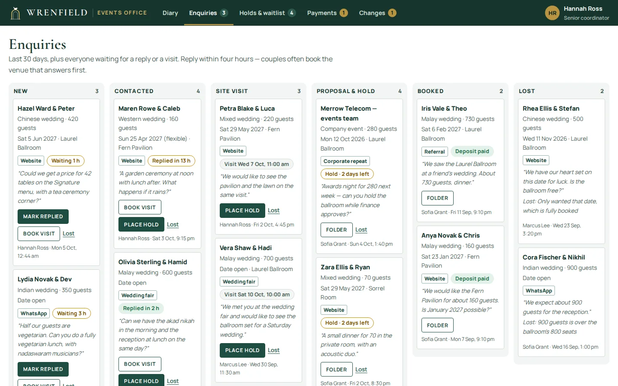Mark Petra Blake & Luca as Lost
618x386 pixels.
pyautogui.click(x=273, y=211)
